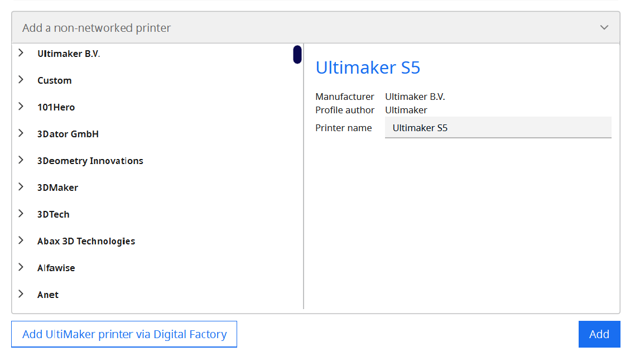Select the Alfawise label

click(x=56, y=268)
